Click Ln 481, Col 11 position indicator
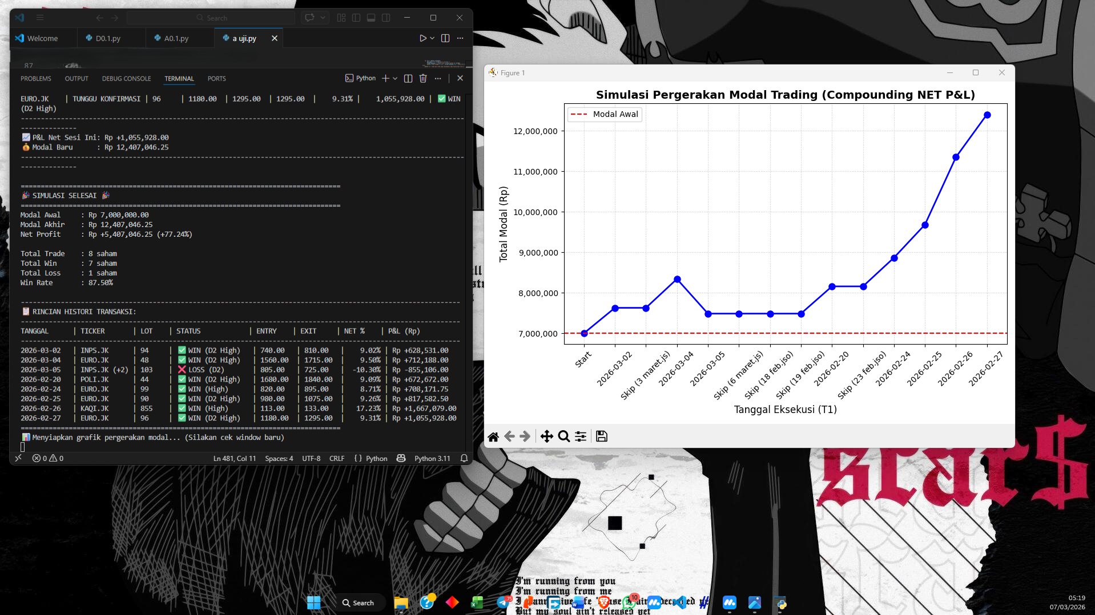 235,458
